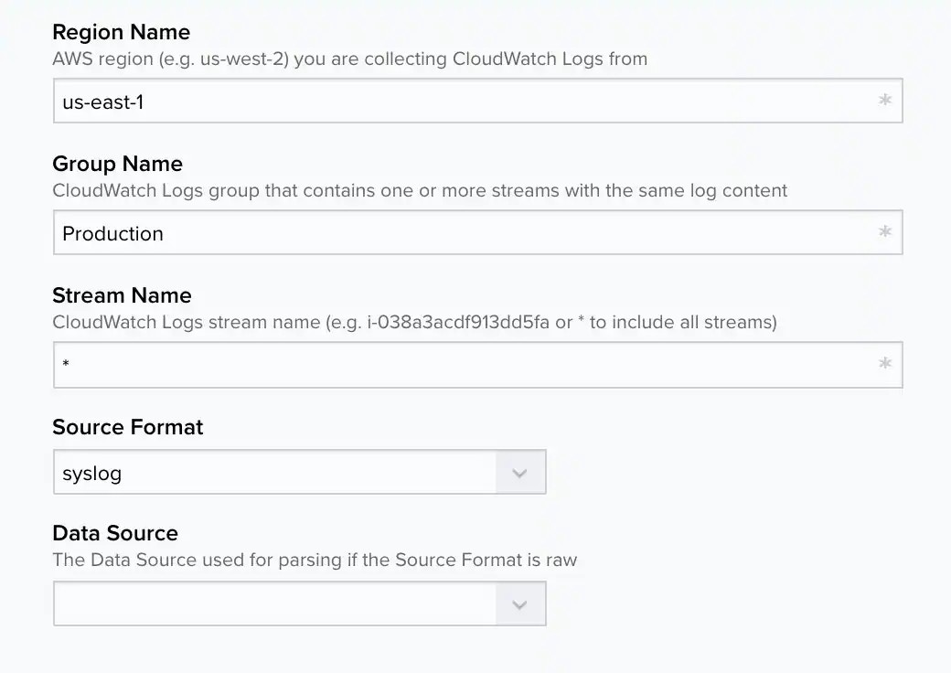951x673 pixels.
Task: Click the Data Source parsing description text
Action: pos(315,560)
